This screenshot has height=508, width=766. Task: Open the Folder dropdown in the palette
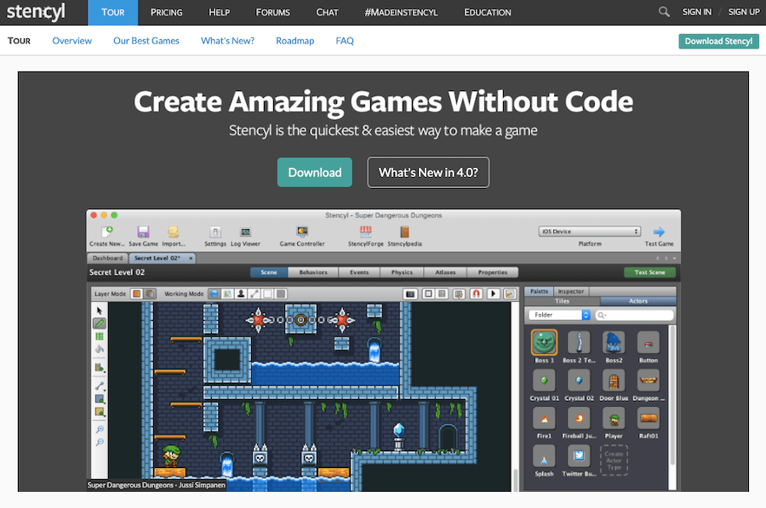pyautogui.click(x=560, y=315)
